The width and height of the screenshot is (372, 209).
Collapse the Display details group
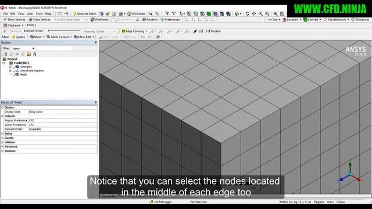pos(2,107)
